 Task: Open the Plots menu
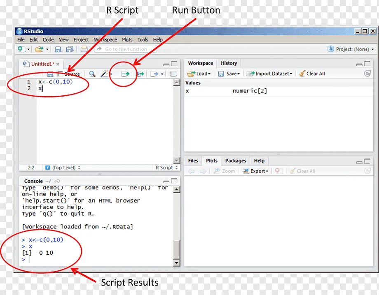pyautogui.click(x=127, y=39)
